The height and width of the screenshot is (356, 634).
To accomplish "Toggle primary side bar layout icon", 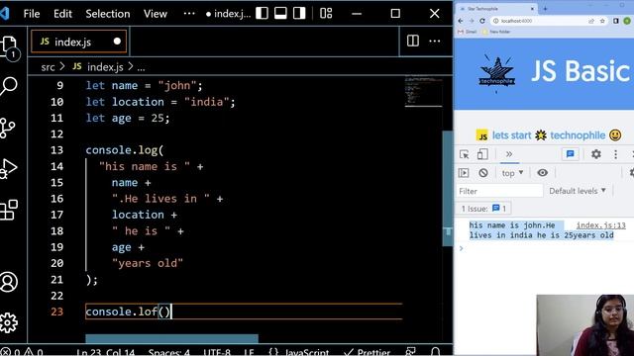I will coord(262,13).
